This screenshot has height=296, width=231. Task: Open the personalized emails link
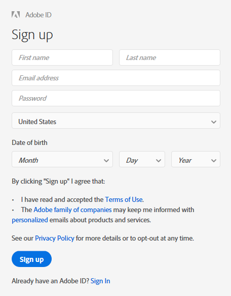pos(30,220)
